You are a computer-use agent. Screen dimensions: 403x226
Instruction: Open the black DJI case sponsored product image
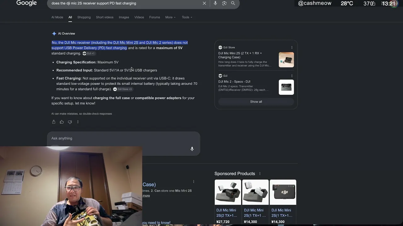[283, 192]
